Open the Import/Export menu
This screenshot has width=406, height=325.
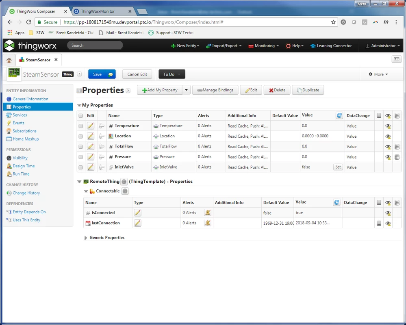pos(224,45)
